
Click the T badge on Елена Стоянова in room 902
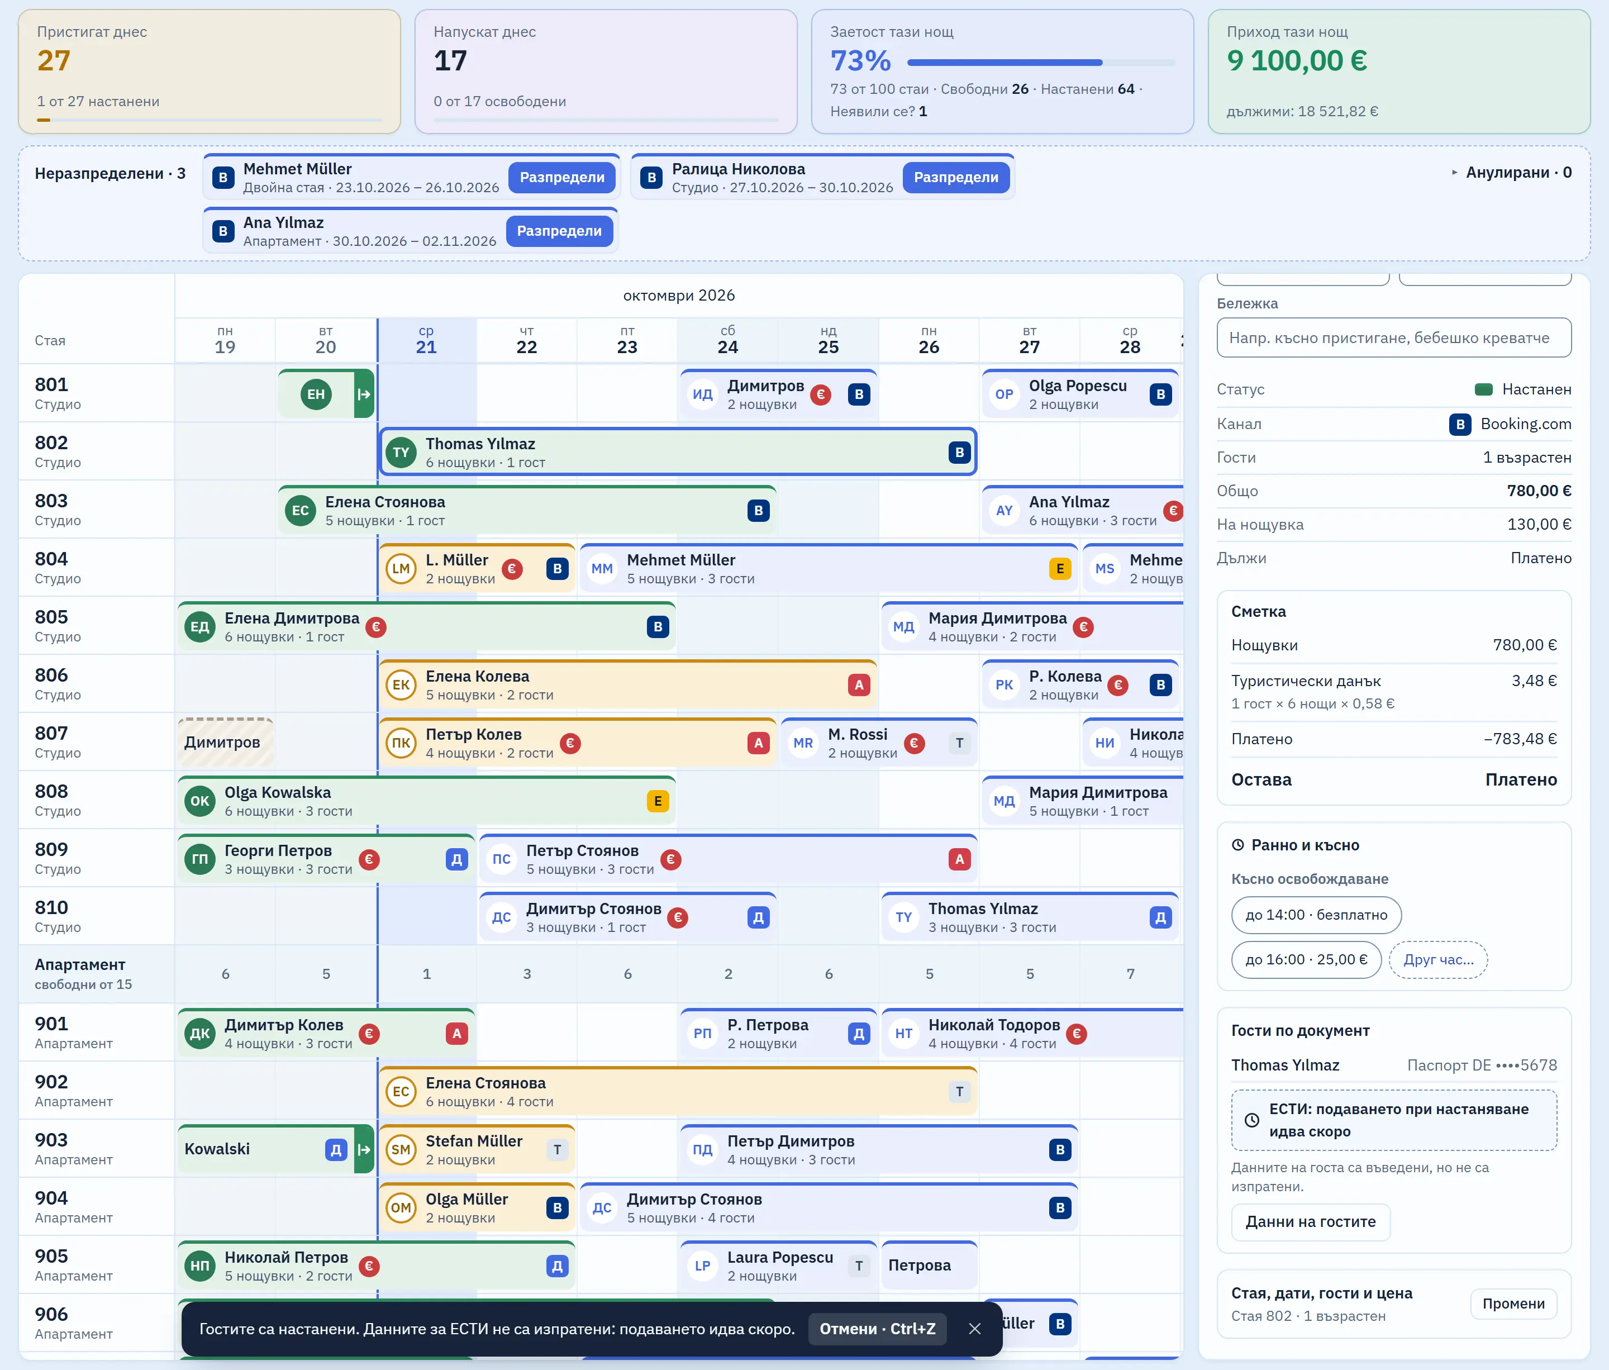coord(959,1092)
